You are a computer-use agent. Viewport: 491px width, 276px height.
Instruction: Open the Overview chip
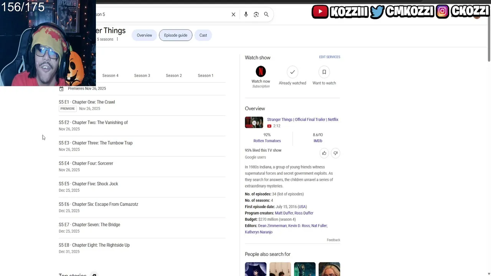145,35
